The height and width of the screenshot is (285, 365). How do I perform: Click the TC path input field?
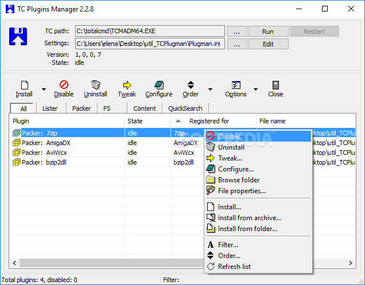(x=150, y=31)
